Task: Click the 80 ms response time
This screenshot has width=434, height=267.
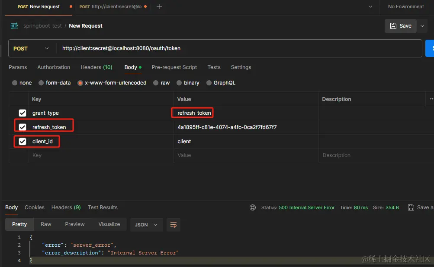Action: click(x=360, y=207)
